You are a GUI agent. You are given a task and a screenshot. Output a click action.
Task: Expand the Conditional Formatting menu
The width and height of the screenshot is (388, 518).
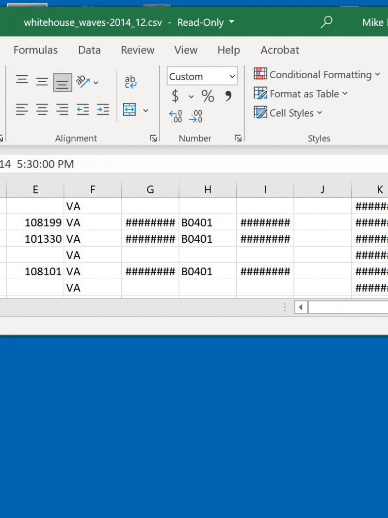click(x=317, y=75)
